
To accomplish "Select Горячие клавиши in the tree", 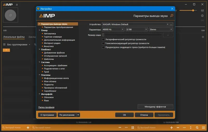I will click(x=53, y=37).
